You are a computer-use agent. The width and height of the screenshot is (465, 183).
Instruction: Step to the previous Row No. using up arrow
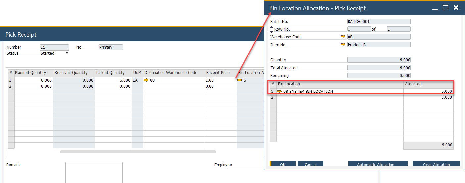[272, 28]
